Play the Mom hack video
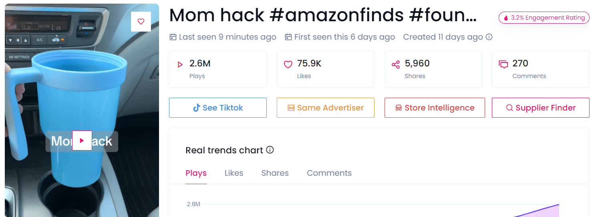The image size is (612, 217). click(82, 141)
